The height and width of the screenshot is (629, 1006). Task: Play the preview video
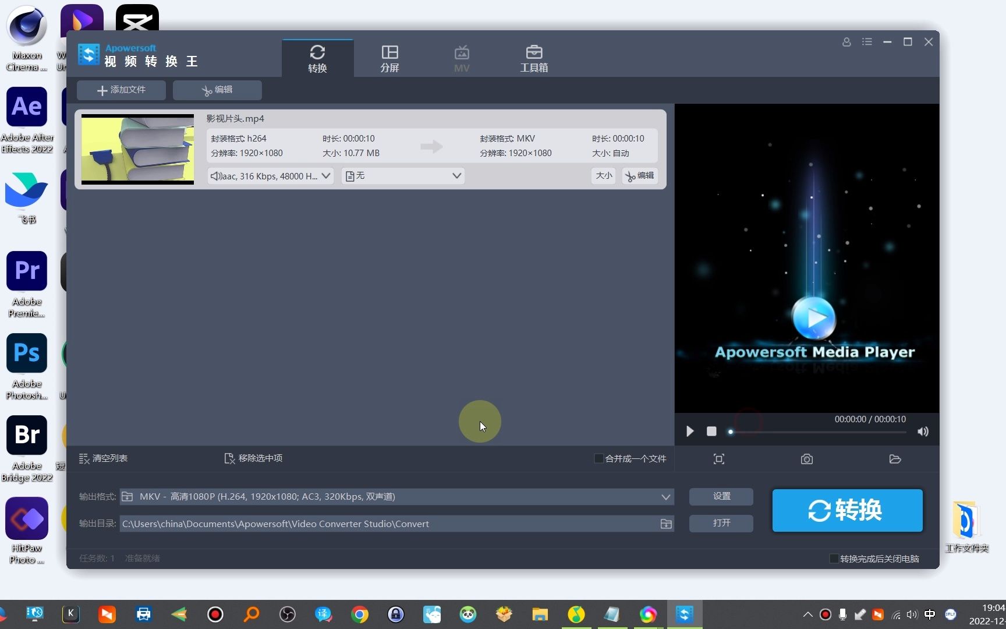tap(690, 432)
